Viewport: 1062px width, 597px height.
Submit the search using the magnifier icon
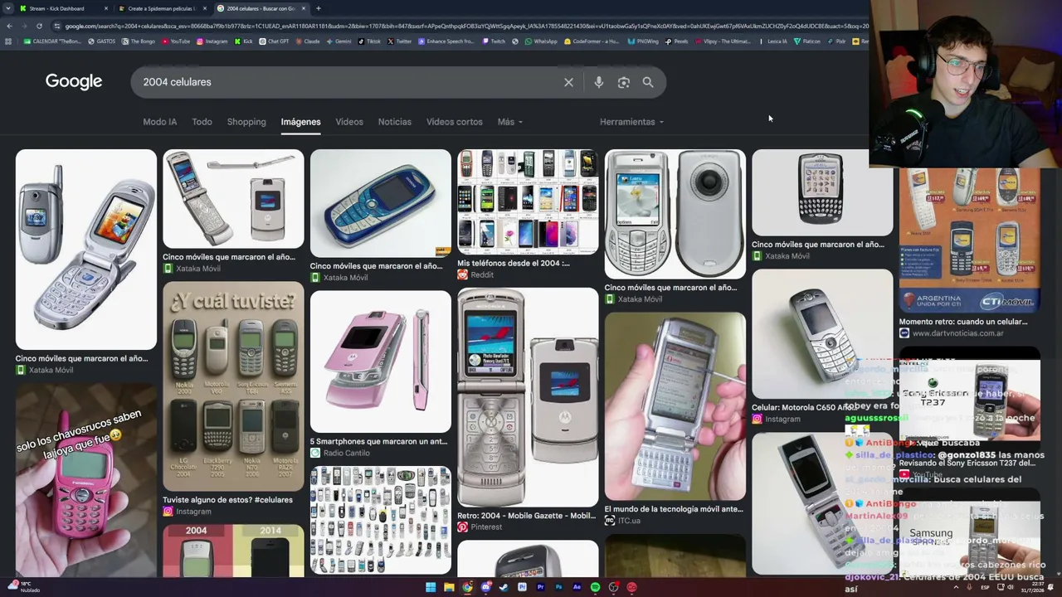tap(648, 82)
